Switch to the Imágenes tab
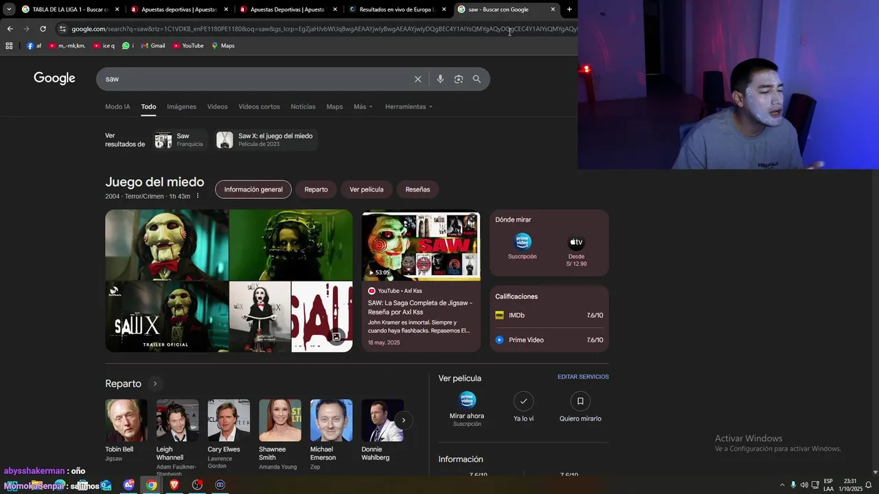This screenshot has width=879, height=494. tap(181, 107)
